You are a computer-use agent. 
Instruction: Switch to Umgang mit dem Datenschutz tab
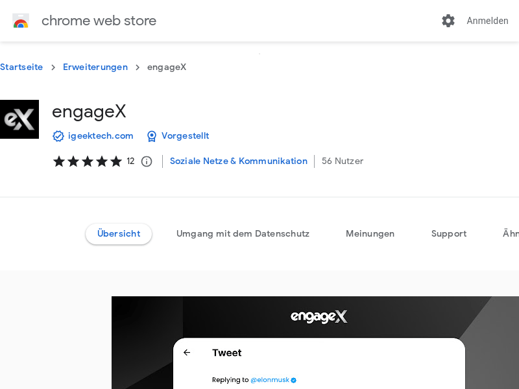pyautogui.click(x=243, y=234)
